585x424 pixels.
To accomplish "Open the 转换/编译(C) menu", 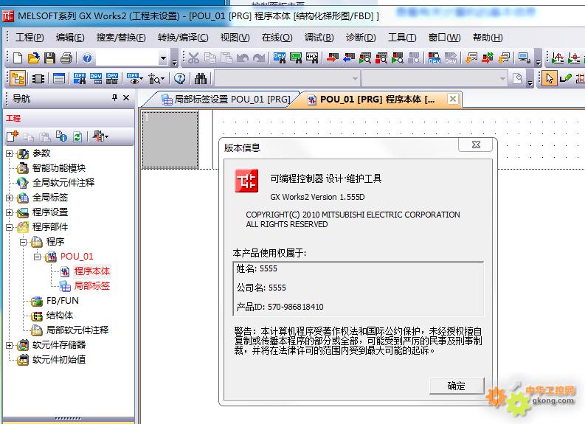I will [183, 38].
